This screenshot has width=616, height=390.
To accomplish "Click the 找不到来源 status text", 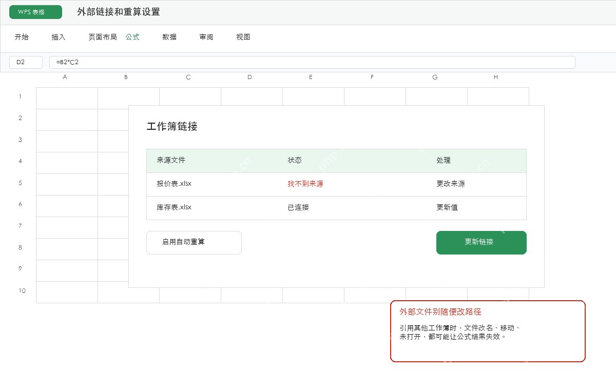I will point(305,184).
